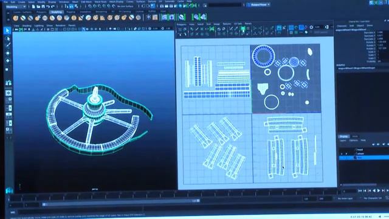Click the Undo arrow icon
The height and width of the screenshot is (219, 389).
[48, 7]
